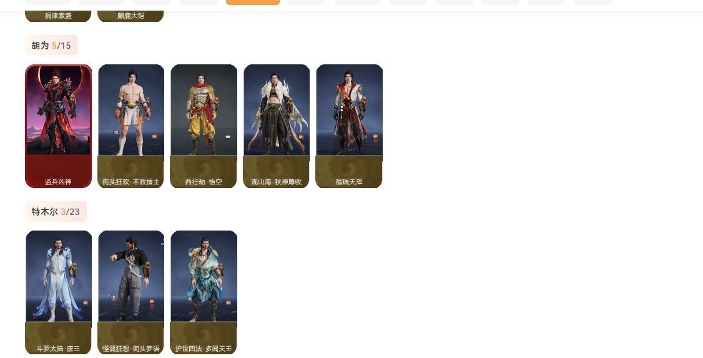This screenshot has width=703, height=358.
Task: Switch to the grey tab right after orange tab
Action: tap(307, 2)
